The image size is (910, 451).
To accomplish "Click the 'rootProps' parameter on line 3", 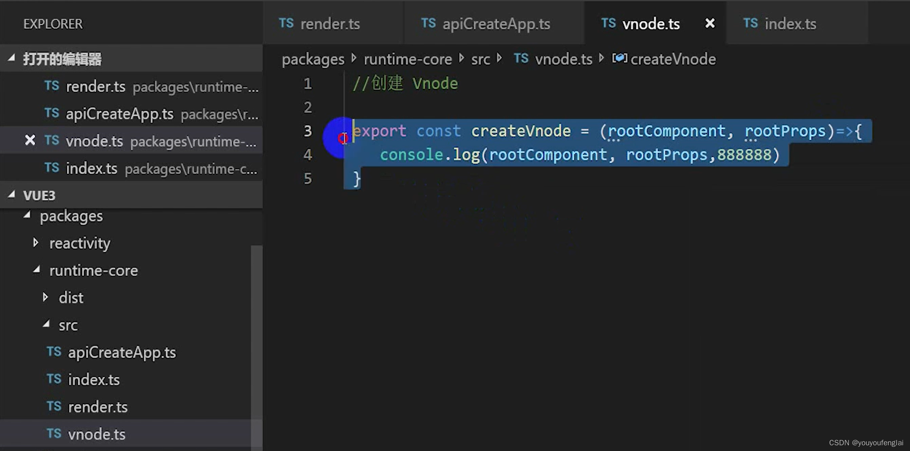I will 785,131.
